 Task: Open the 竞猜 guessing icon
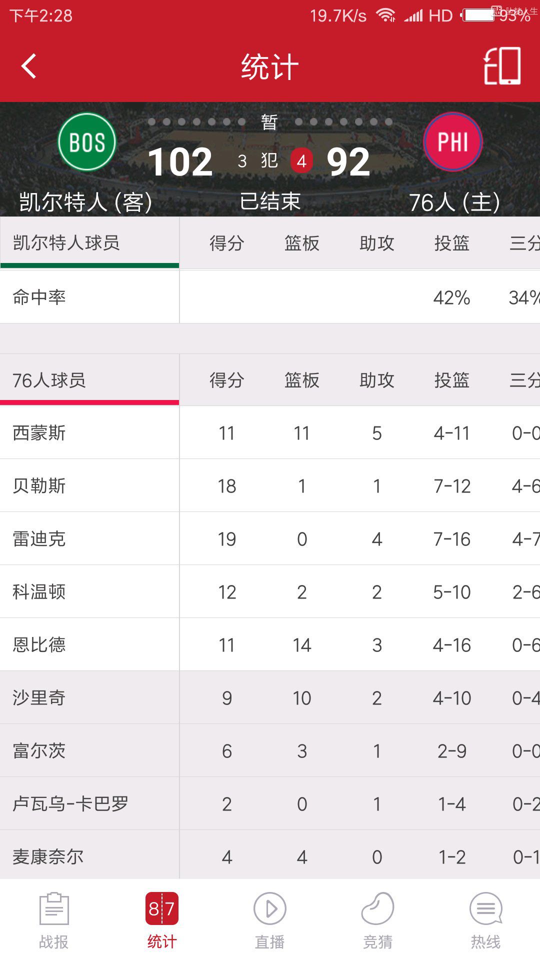pos(378,920)
